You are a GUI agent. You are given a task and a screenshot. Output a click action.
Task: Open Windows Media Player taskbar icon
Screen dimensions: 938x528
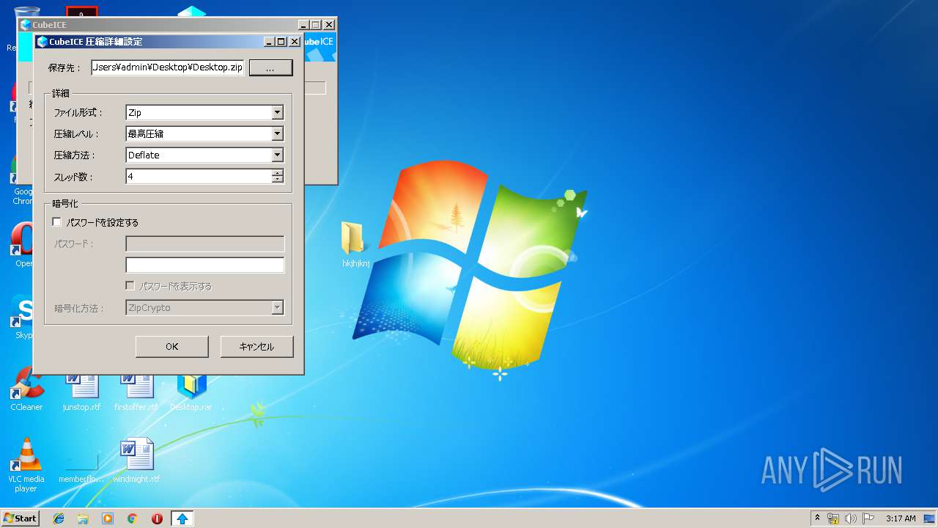click(x=108, y=518)
